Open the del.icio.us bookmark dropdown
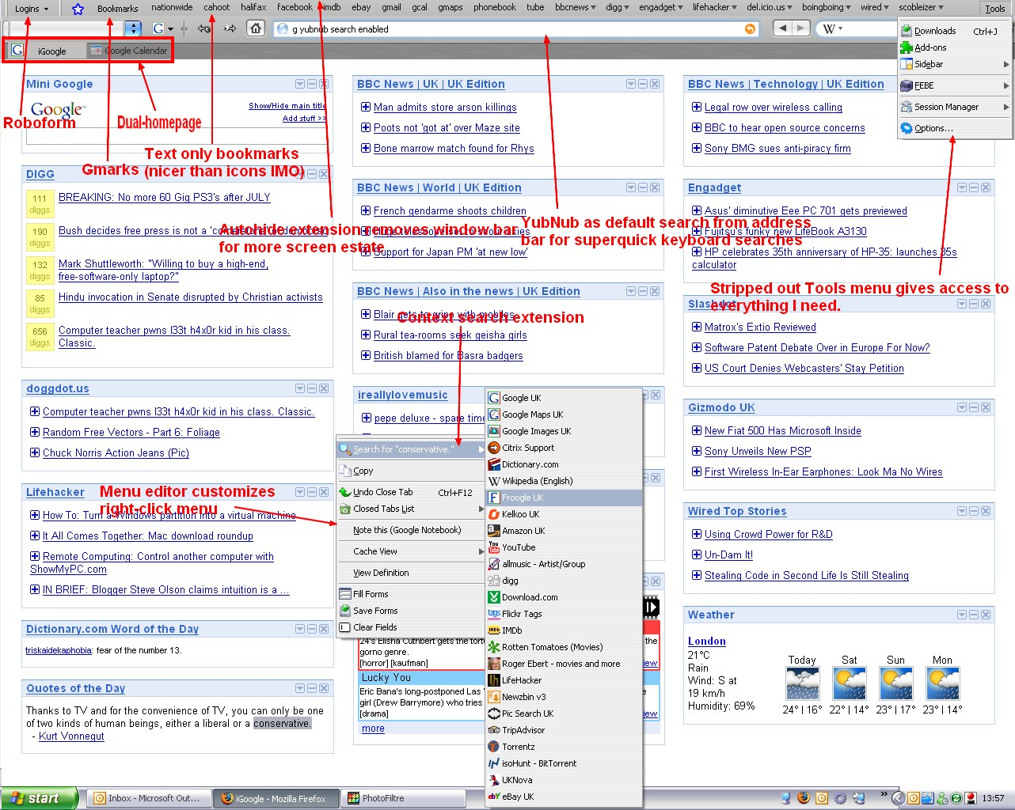This screenshot has height=810, width=1015. point(770,7)
